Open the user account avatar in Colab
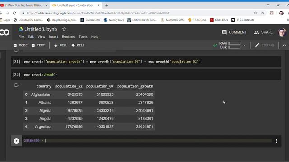This screenshot has height=162, width=289. click(282, 32)
